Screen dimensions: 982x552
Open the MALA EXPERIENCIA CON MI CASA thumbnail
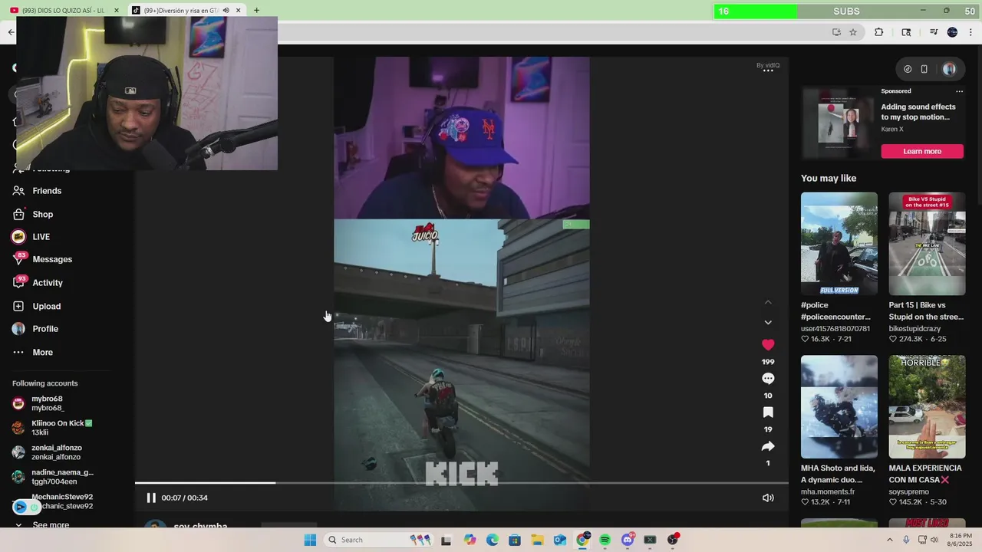coord(927,406)
